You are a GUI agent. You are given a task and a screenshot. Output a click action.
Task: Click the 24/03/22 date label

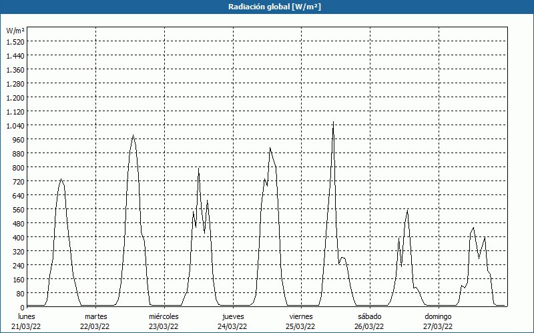click(x=232, y=326)
